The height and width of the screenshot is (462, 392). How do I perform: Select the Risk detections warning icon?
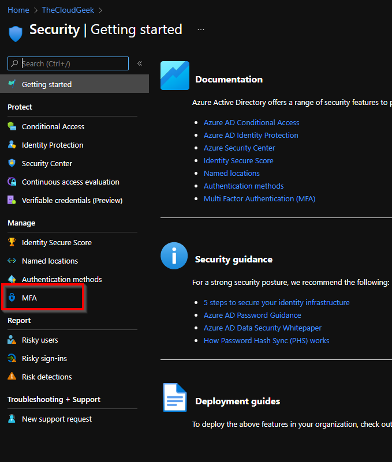point(13,377)
